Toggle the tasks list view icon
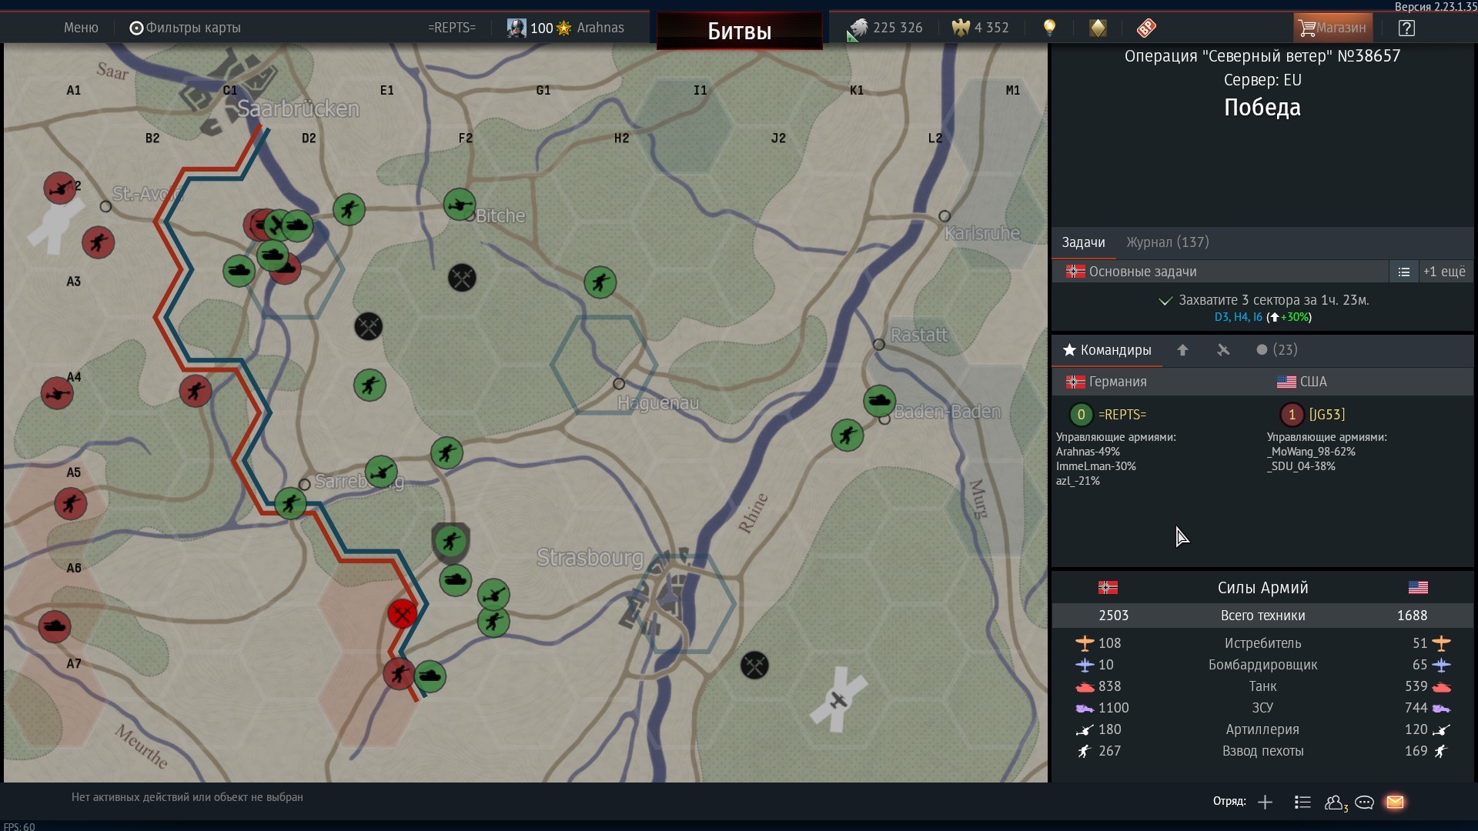The height and width of the screenshot is (831, 1478). 1404,272
